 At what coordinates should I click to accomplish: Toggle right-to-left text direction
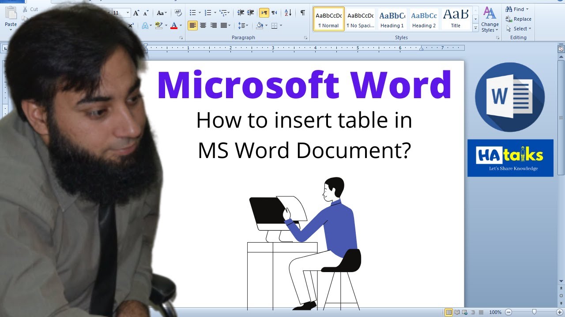tap(274, 13)
